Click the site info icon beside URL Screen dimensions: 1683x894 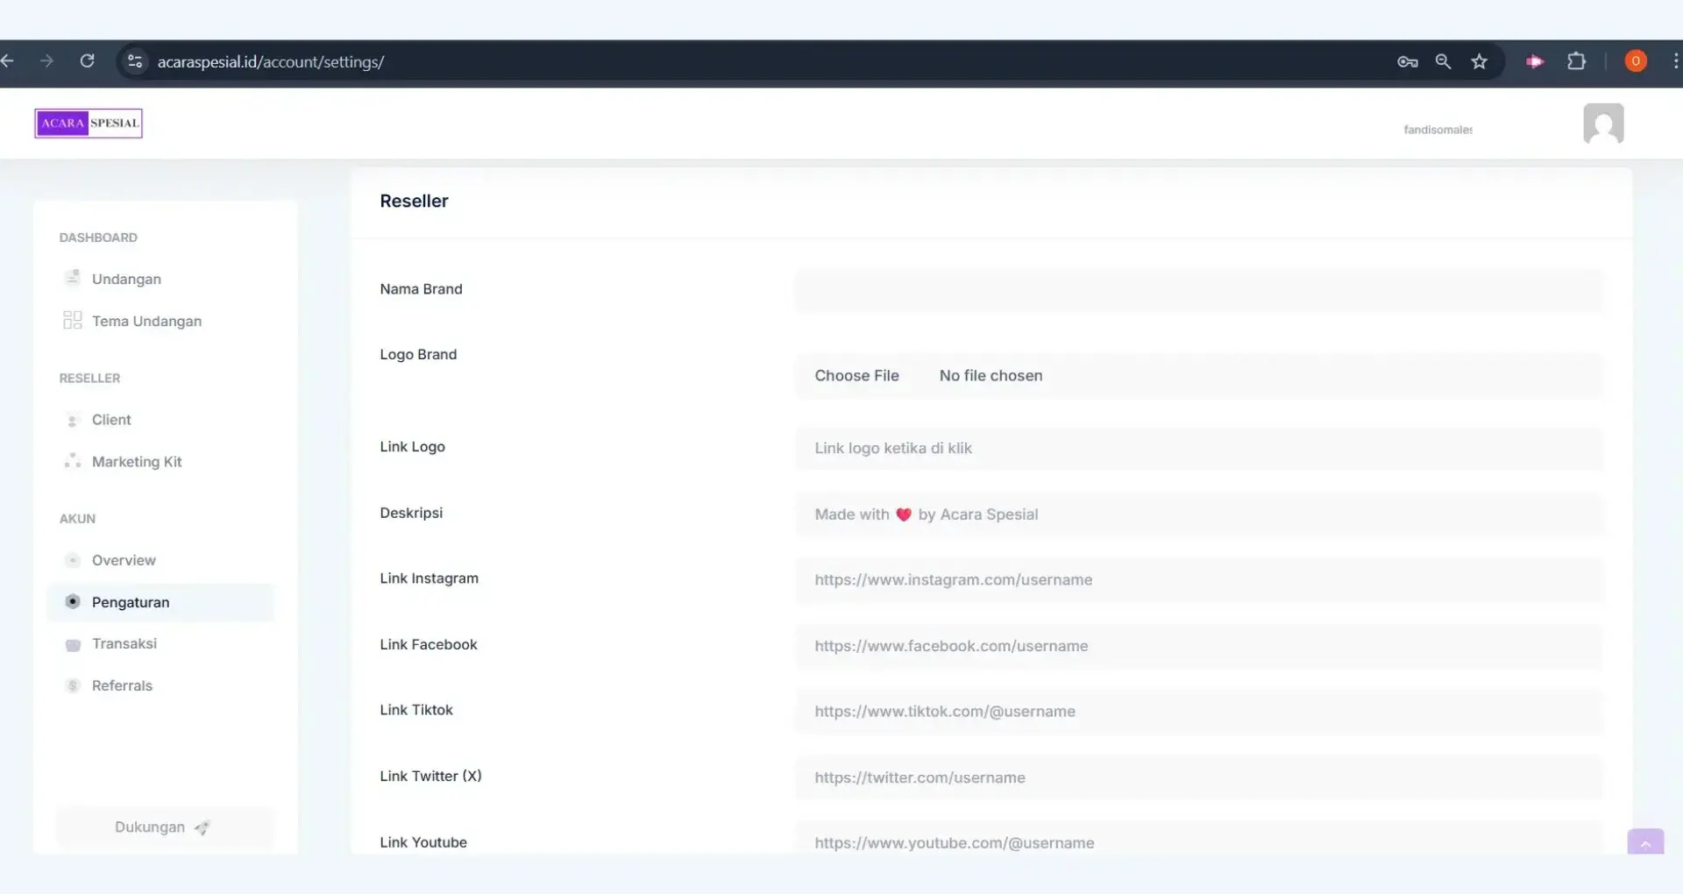tap(135, 61)
